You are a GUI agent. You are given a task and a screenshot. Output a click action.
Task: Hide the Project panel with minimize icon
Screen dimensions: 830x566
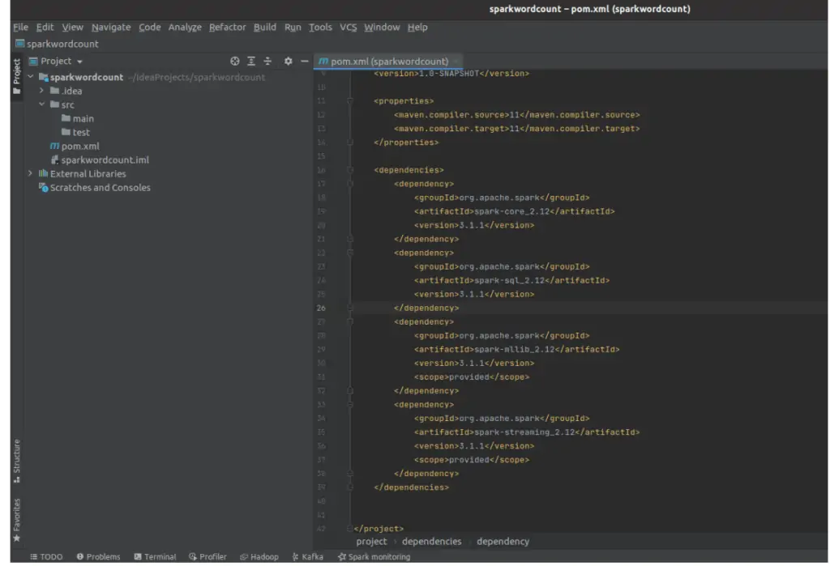click(x=305, y=62)
